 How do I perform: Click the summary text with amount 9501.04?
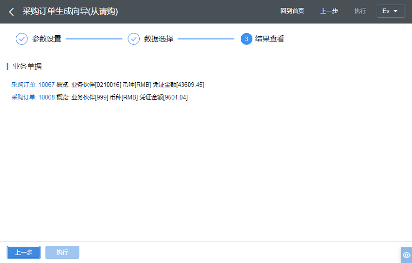point(122,98)
